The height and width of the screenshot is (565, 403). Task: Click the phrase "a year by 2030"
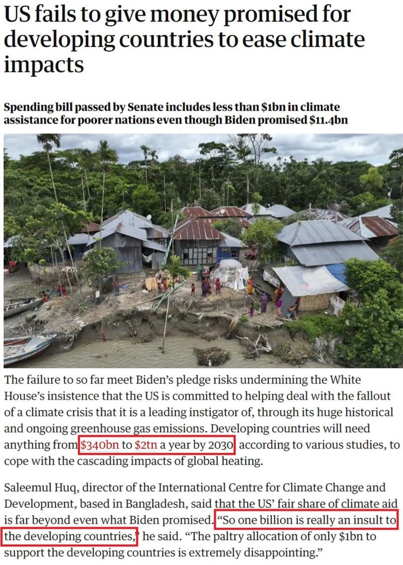197,445
